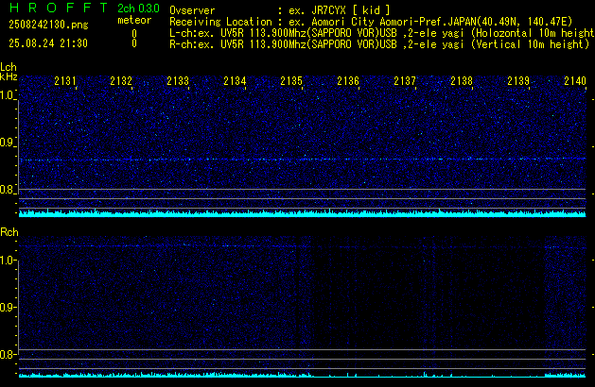Image resolution: width=595 pixels, height=387 pixels.
Task: Click the 2135 time marker
Action: click(291, 81)
